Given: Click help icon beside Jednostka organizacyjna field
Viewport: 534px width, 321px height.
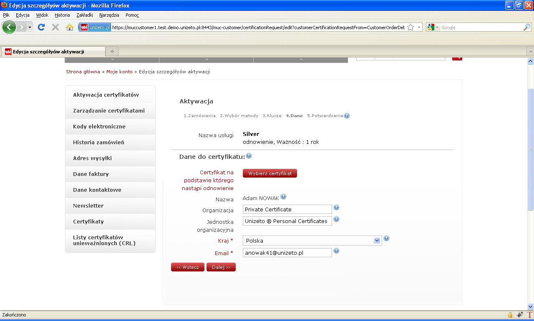Looking at the screenshot, I should pyautogui.click(x=336, y=219).
